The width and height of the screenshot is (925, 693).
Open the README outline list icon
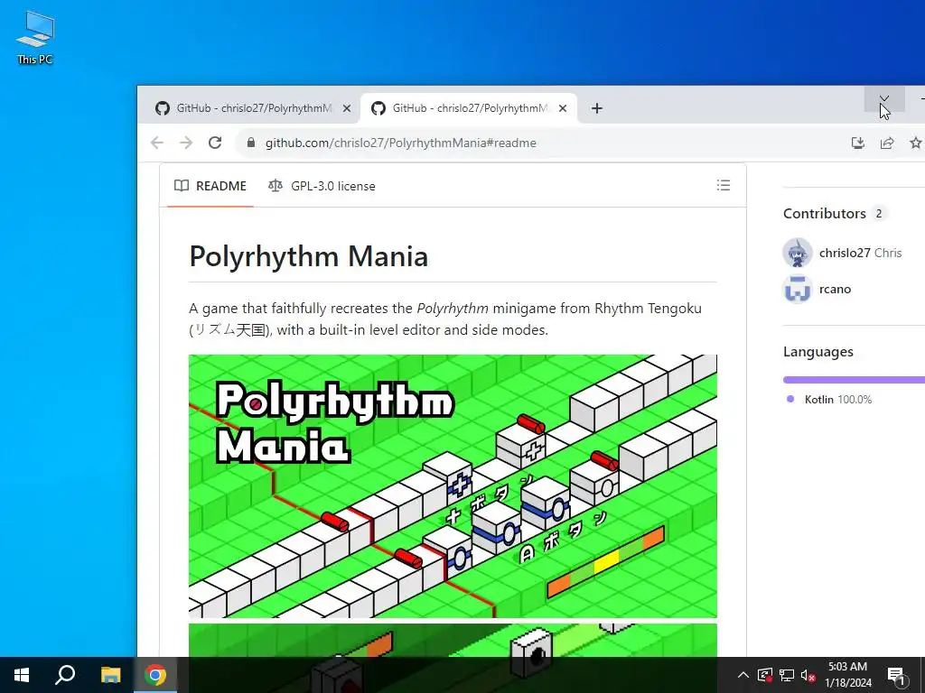tap(724, 186)
